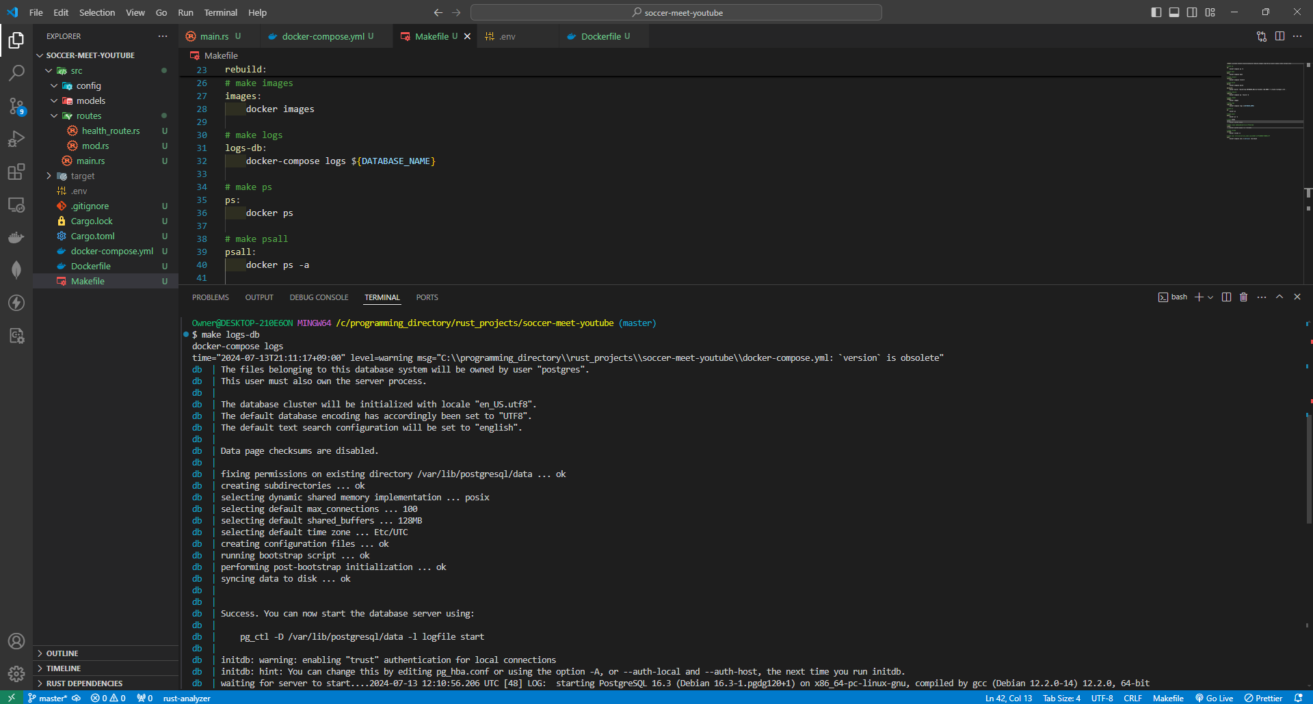
Task: Click rust-analyzer in the status bar
Action: [186, 698]
